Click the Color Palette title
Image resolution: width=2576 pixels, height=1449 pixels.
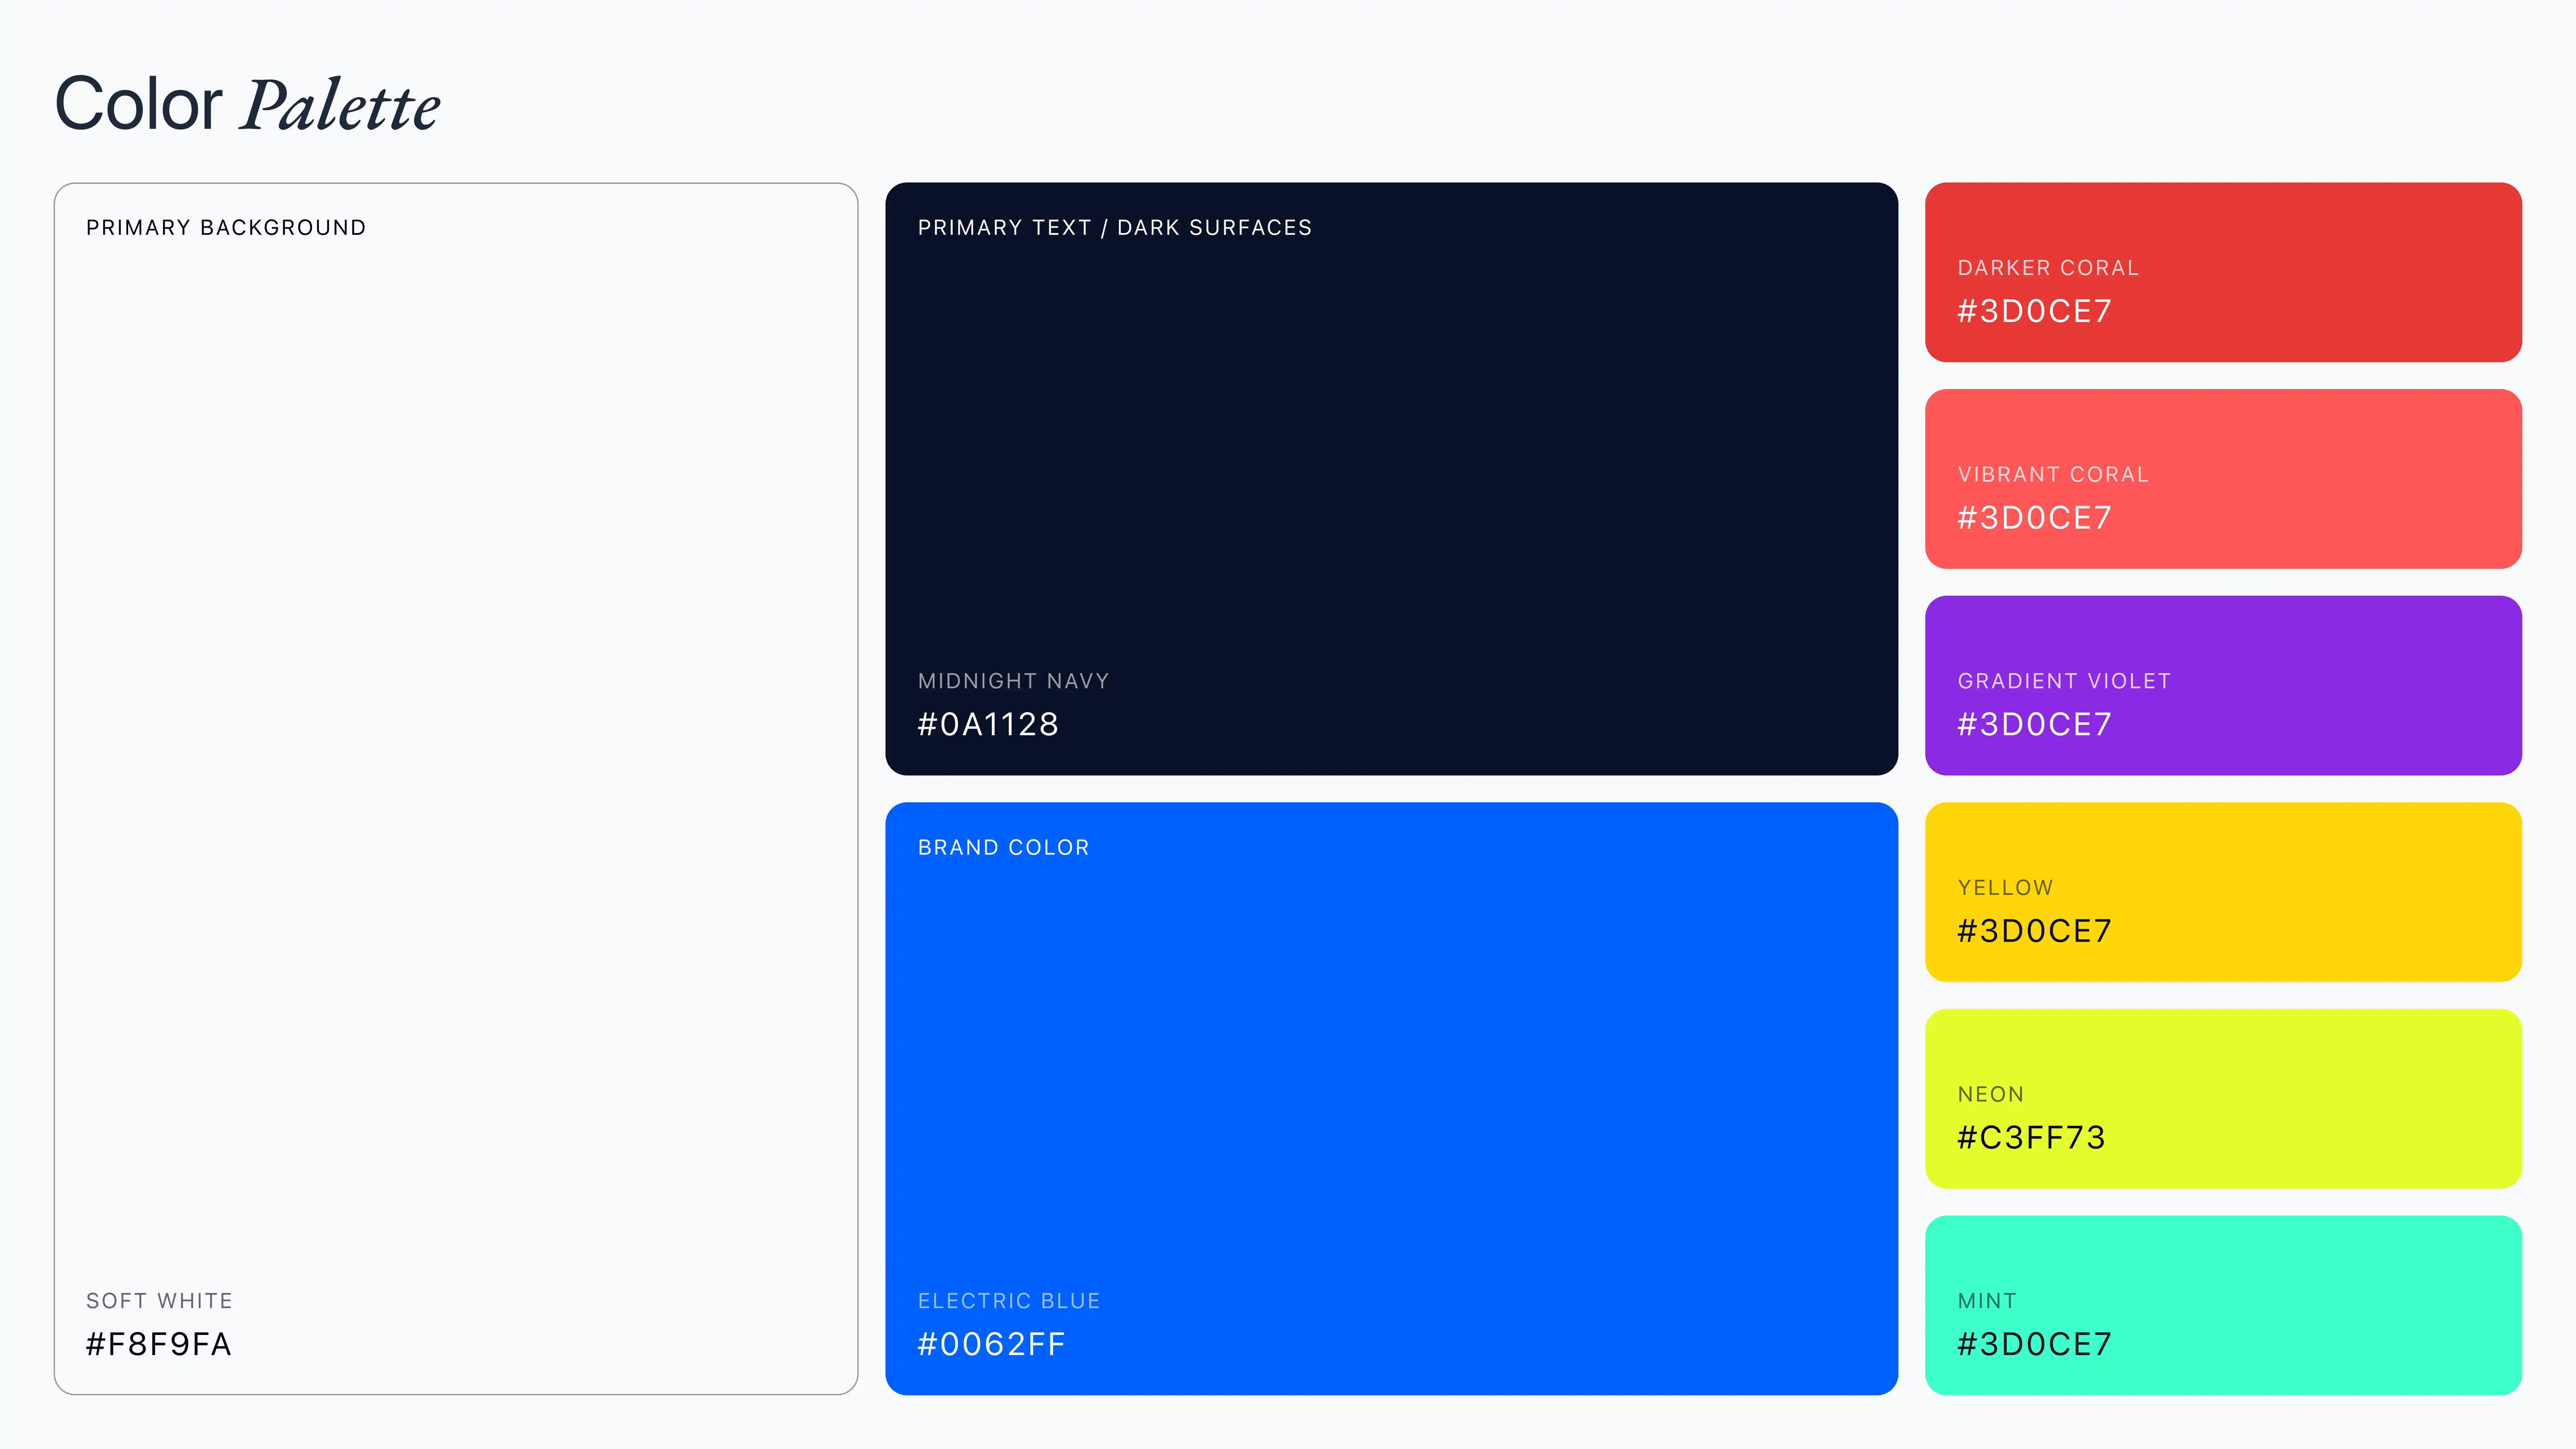247,104
